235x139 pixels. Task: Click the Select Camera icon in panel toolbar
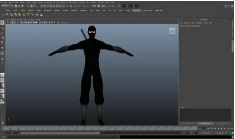tap(8, 23)
